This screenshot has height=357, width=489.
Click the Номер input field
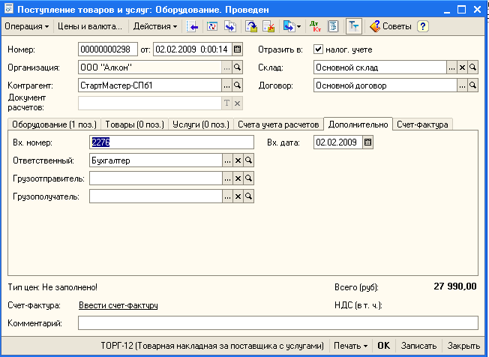pos(108,49)
